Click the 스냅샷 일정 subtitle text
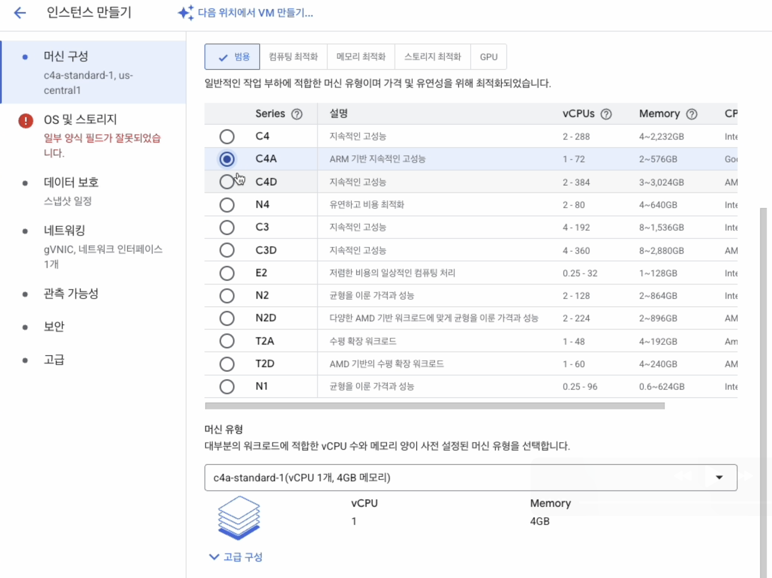Image resolution: width=772 pixels, height=578 pixels. click(68, 201)
